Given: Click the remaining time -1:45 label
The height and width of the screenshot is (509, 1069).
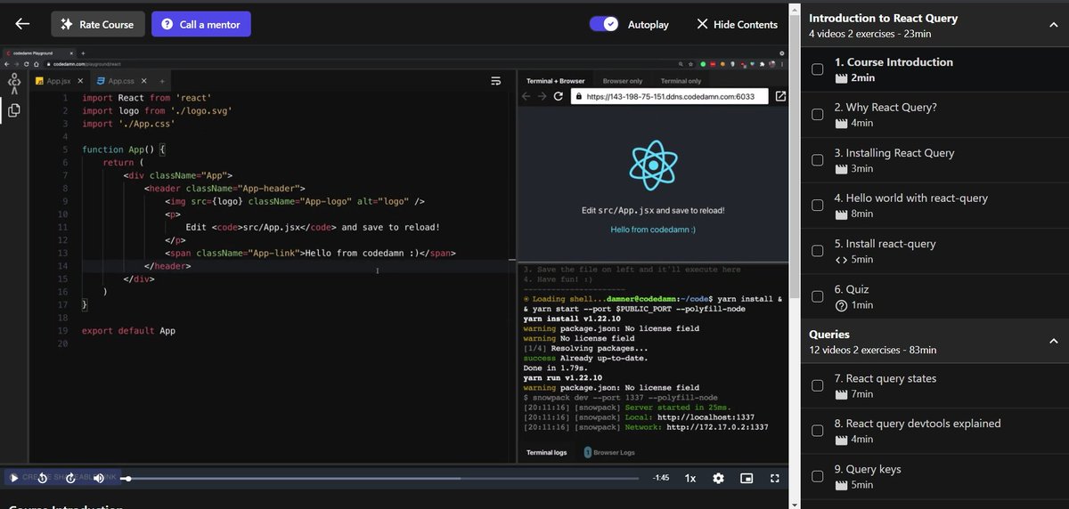Looking at the screenshot, I should pyautogui.click(x=661, y=478).
